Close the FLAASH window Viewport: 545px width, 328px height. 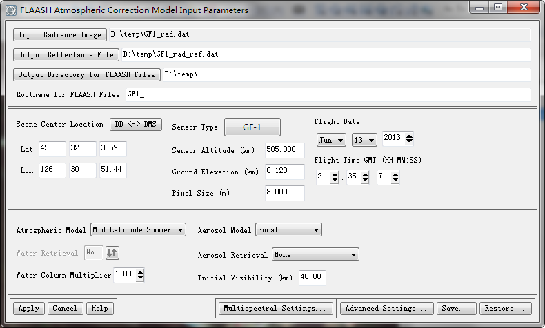coord(524,8)
